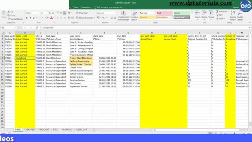This screenshot has height=142, width=252.
Task: Click the AutoSum sigma icon
Action: coord(217,11)
